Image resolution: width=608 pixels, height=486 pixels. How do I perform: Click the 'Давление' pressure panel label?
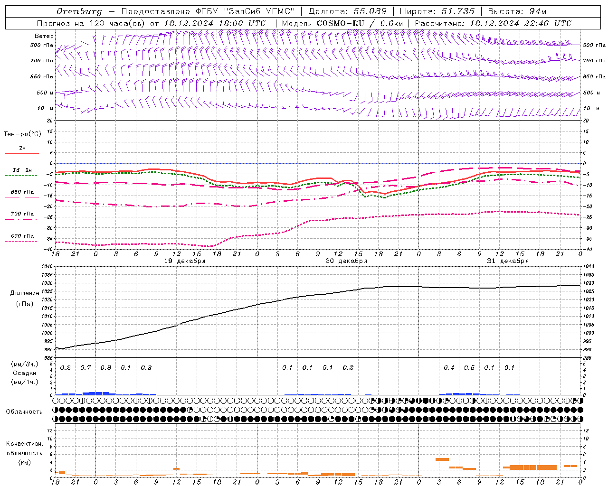point(25,293)
